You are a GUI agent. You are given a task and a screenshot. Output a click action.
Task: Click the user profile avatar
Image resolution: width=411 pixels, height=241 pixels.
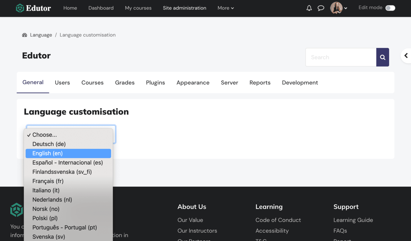(336, 8)
